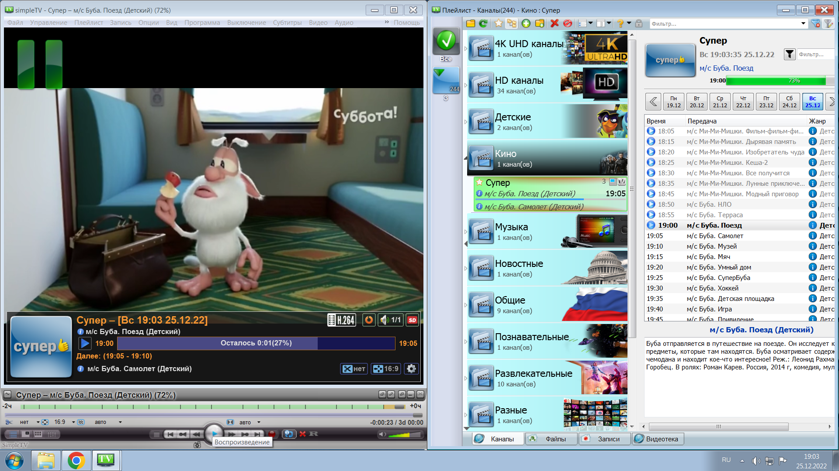The image size is (839, 471).
Task: Select Новостные channel group
Action: point(548,268)
